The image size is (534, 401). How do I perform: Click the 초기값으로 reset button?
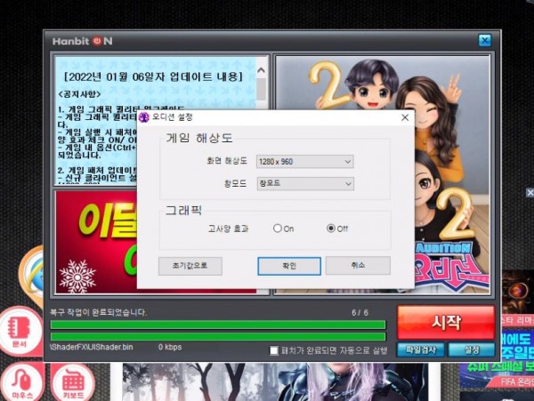click(190, 266)
